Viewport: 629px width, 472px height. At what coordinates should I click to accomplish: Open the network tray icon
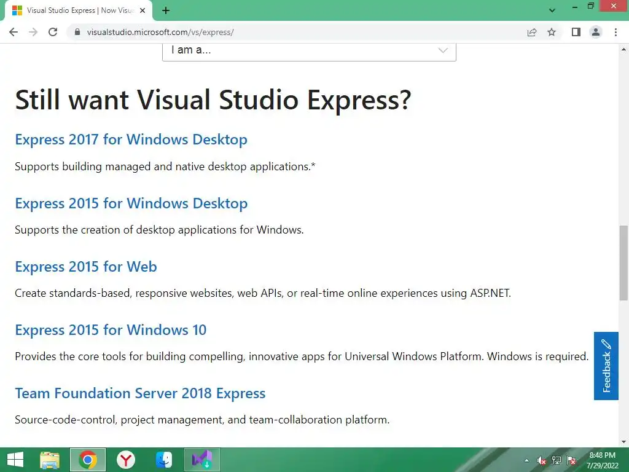pyautogui.click(x=557, y=460)
